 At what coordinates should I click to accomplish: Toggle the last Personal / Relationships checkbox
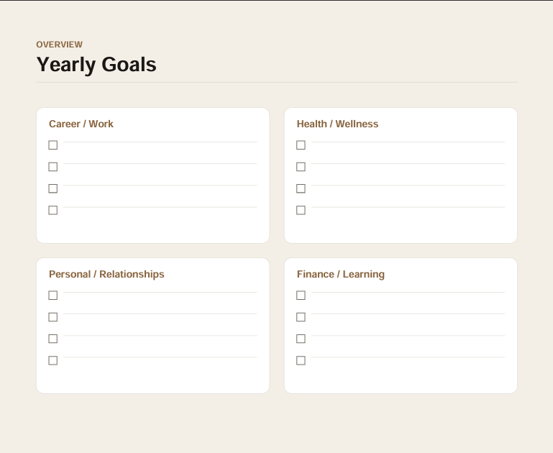coord(53,360)
